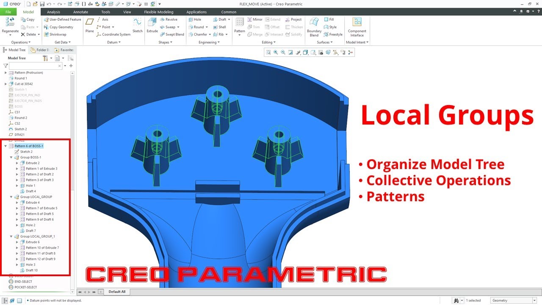The image size is (542, 305).
Task: Select the Shrinkwrap tool
Action: pos(55,35)
